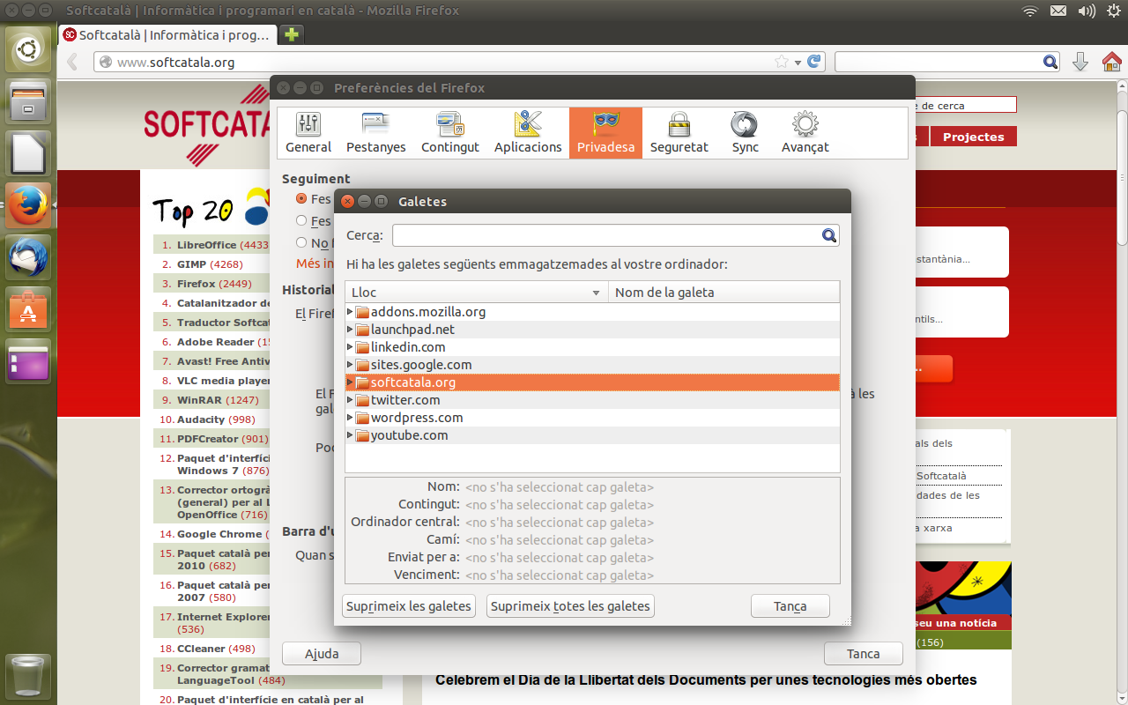Click Suprimeix totes les galetes button
The width and height of the screenshot is (1128, 705).
click(x=570, y=606)
